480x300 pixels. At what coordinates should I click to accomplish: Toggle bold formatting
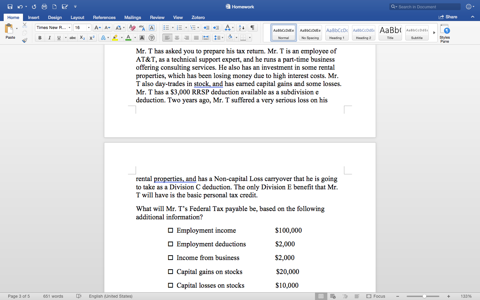pos(40,38)
